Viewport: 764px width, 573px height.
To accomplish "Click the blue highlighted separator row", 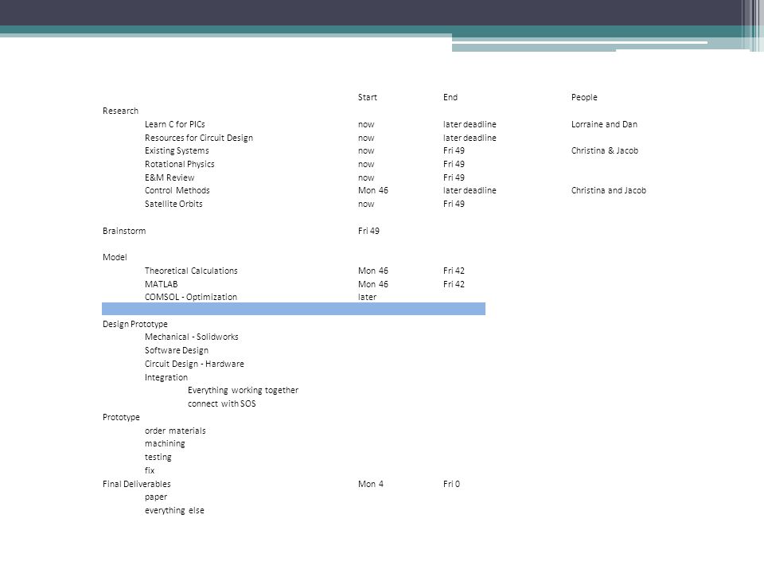I will (294, 309).
